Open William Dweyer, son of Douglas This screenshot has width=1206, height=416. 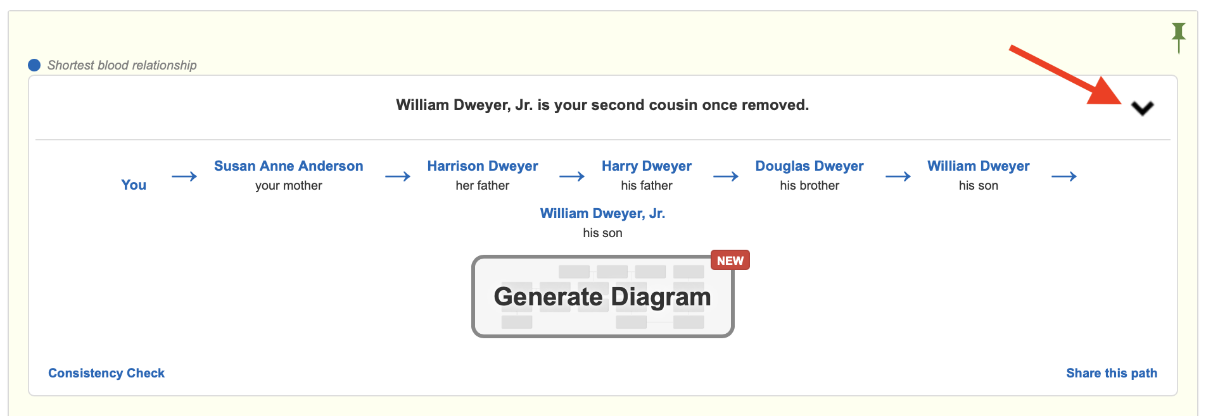click(x=979, y=166)
